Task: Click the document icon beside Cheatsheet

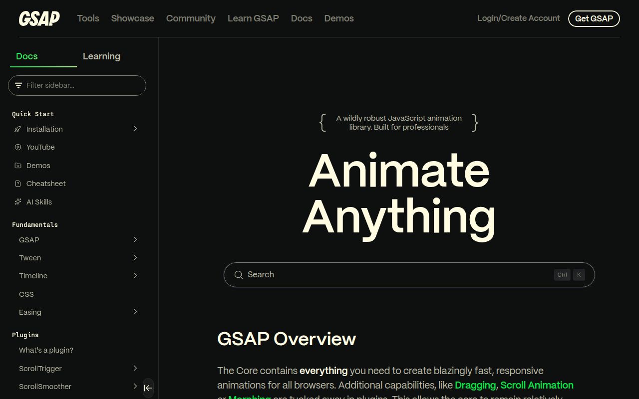Action: [17, 184]
